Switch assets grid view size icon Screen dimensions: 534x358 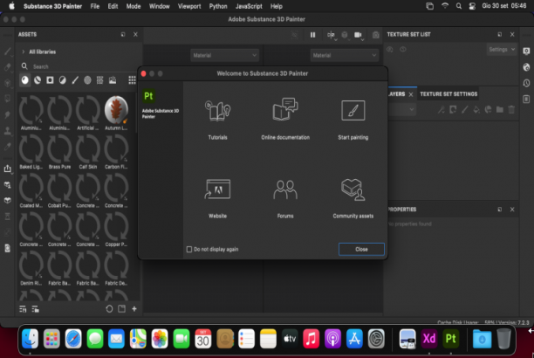132,80
